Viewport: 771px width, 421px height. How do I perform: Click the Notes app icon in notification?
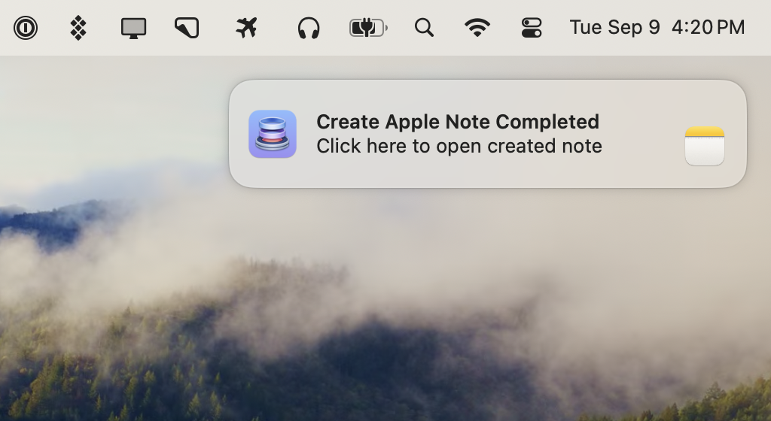point(705,146)
